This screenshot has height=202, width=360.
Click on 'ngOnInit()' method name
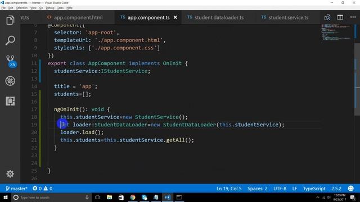pos(70,109)
